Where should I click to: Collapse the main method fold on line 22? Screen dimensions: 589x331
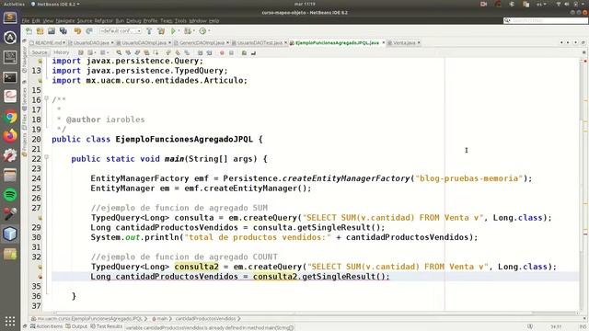coord(46,157)
